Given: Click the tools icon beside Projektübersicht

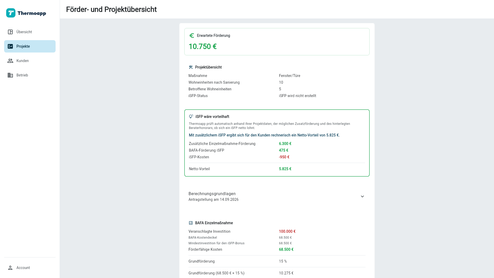Looking at the screenshot, I should click(191, 67).
